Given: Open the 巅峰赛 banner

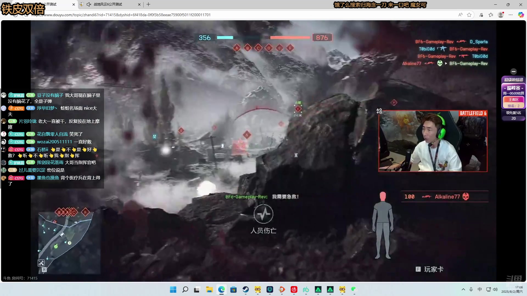Looking at the screenshot, I should (x=514, y=88).
